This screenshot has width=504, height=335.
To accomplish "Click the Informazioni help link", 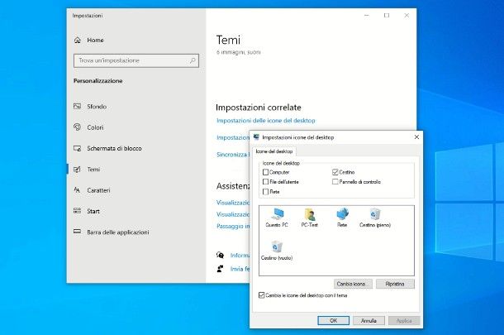I will pyautogui.click(x=240, y=256).
